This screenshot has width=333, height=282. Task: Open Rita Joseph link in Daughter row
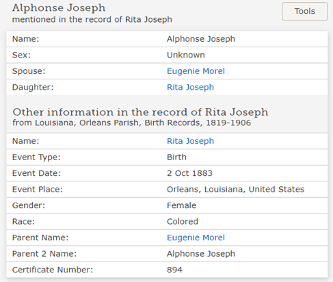(x=190, y=88)
